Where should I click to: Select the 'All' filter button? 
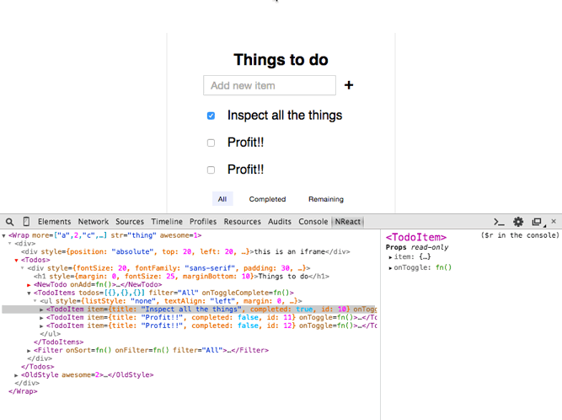[222, 199]
